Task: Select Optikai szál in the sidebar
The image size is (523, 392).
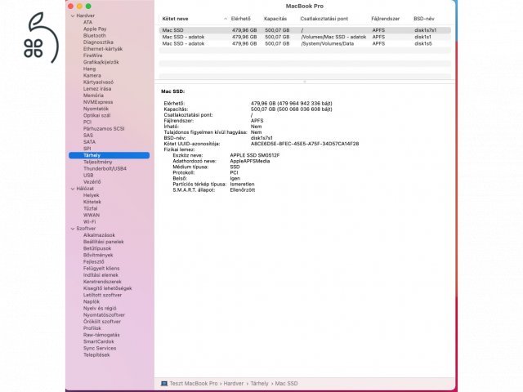Action: (96, 115)
